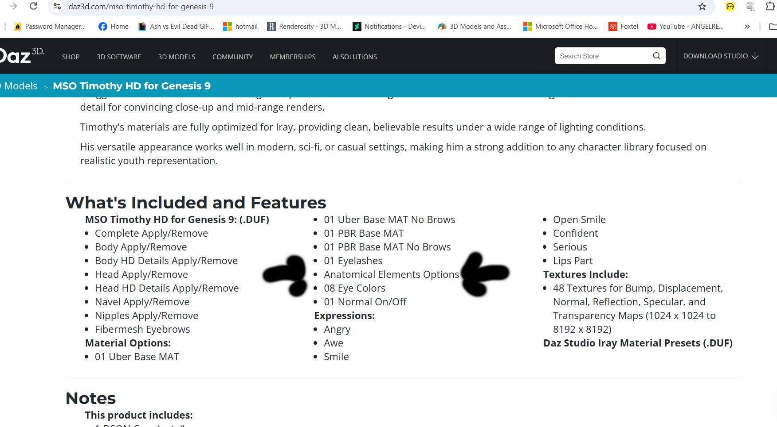
Task: Click the 'Notes' heading
Action: coord(90,398)
